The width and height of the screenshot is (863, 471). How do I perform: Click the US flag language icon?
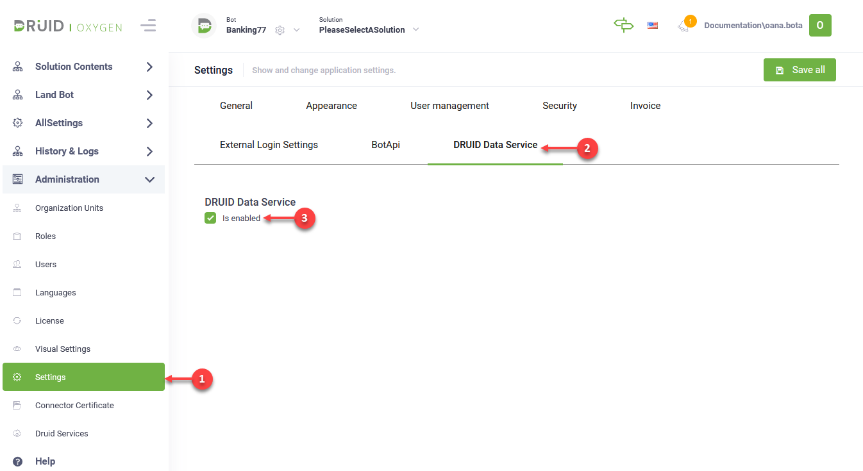click(653, 26)
